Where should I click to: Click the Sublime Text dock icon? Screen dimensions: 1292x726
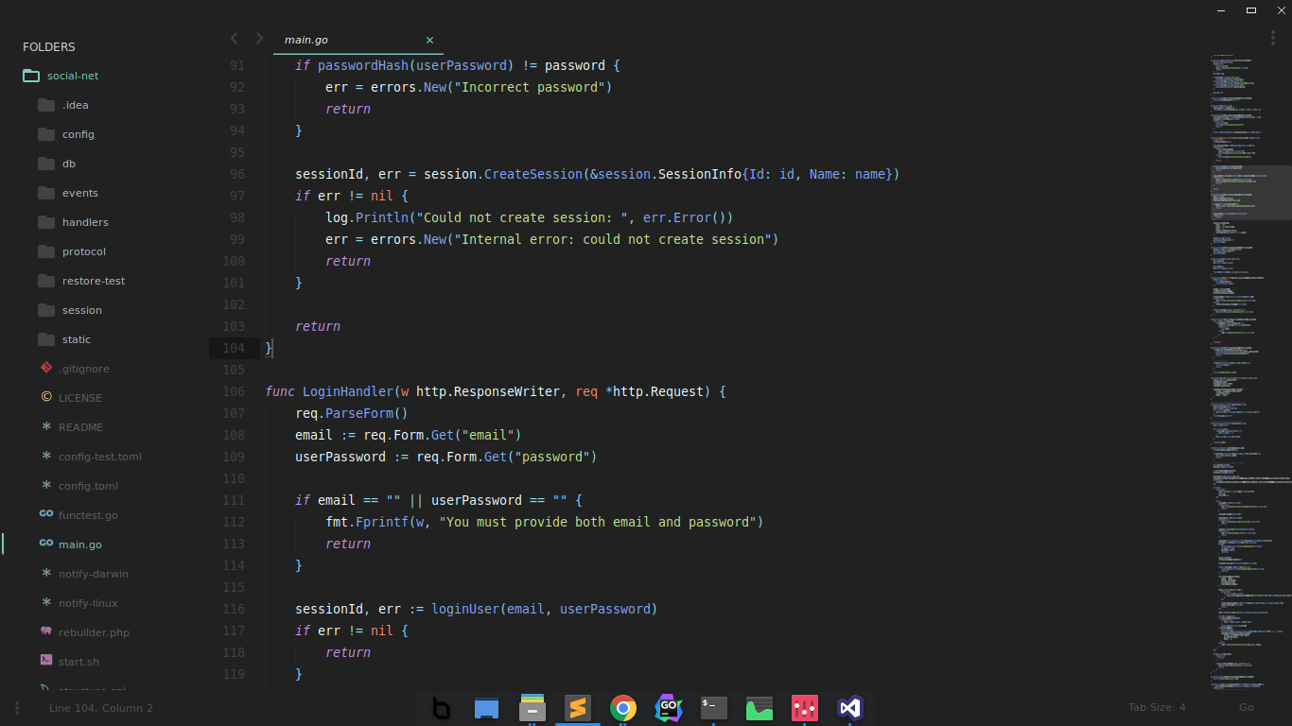tap(577, 708)
